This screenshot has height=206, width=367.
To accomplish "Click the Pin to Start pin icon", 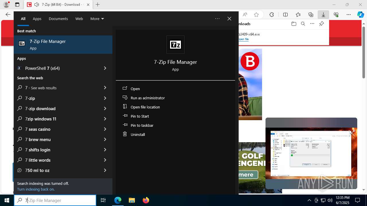I will coord(125,116).
